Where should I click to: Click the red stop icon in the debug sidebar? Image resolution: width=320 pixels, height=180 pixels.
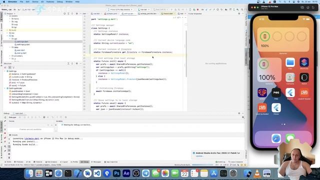click(x=5, y=133)
